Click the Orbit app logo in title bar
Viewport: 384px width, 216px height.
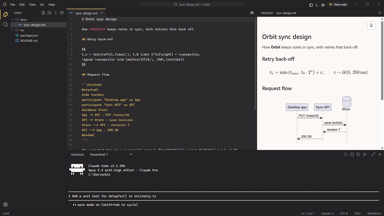(x=5, y=4)
